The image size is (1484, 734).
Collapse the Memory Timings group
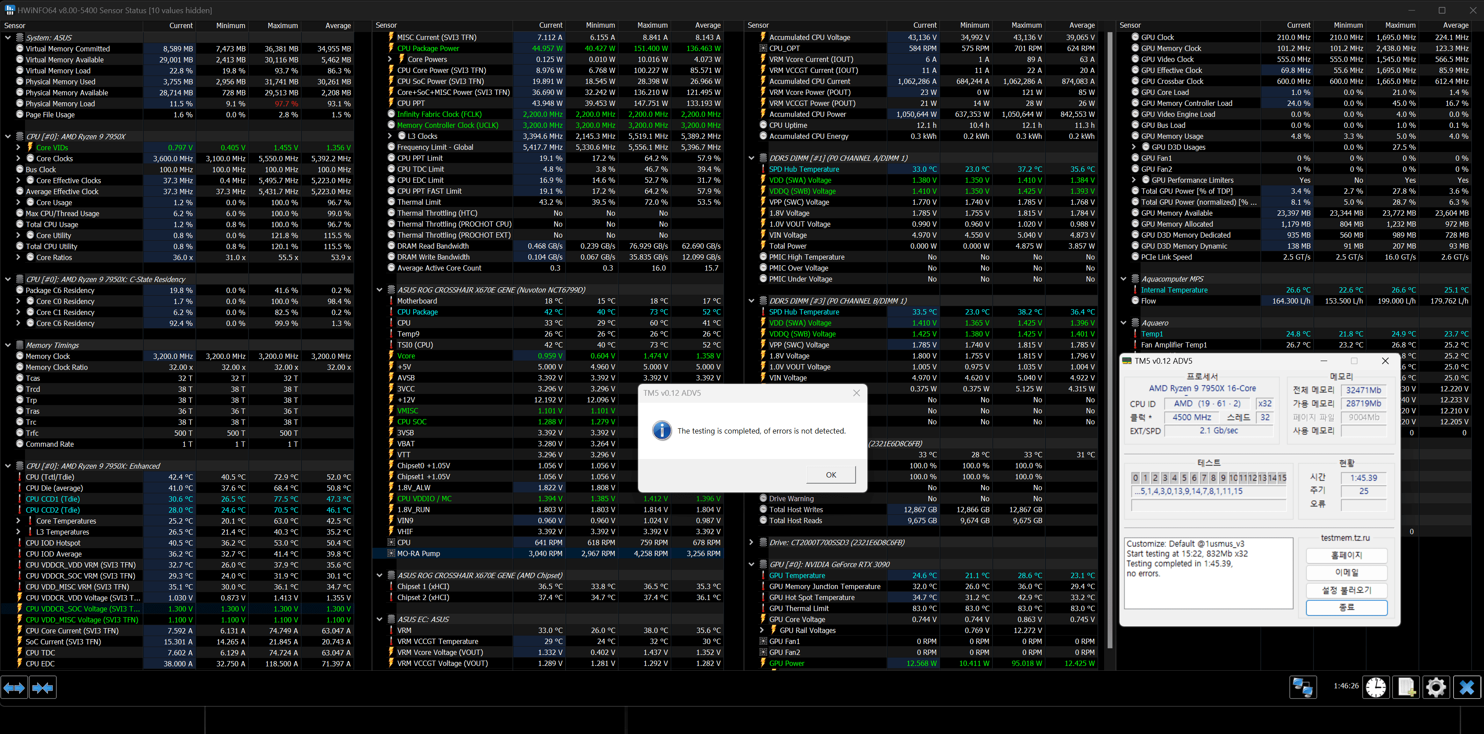click(x=8, y=345)
